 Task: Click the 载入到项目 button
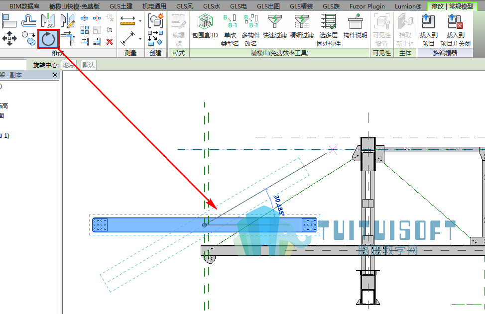[428, 30]
